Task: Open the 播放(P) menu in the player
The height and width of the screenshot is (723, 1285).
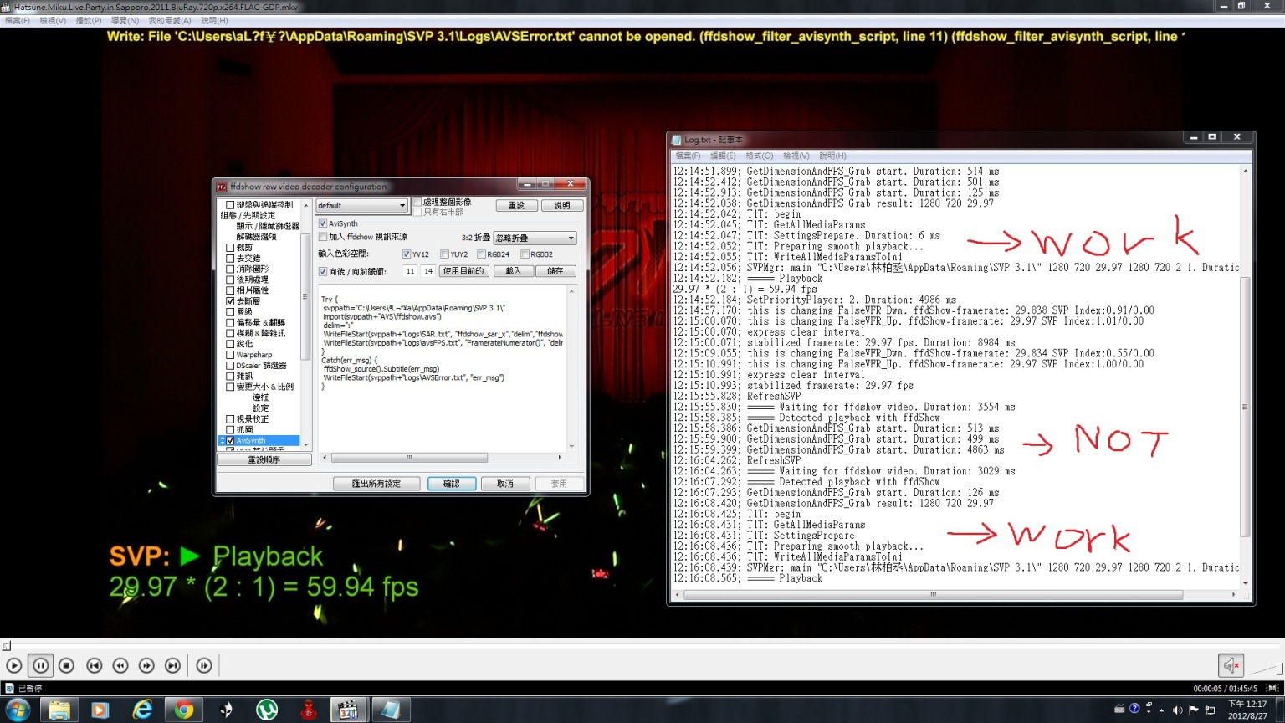Action: (x=88, y=21)
